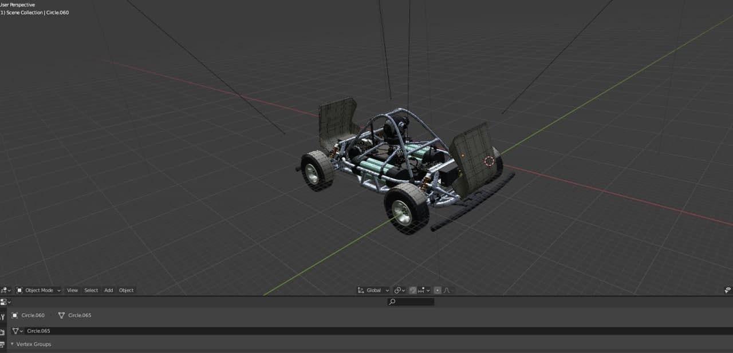Screen dimensions: 733x353
Task: Open the Render properties tab icon
Action: 3,331
